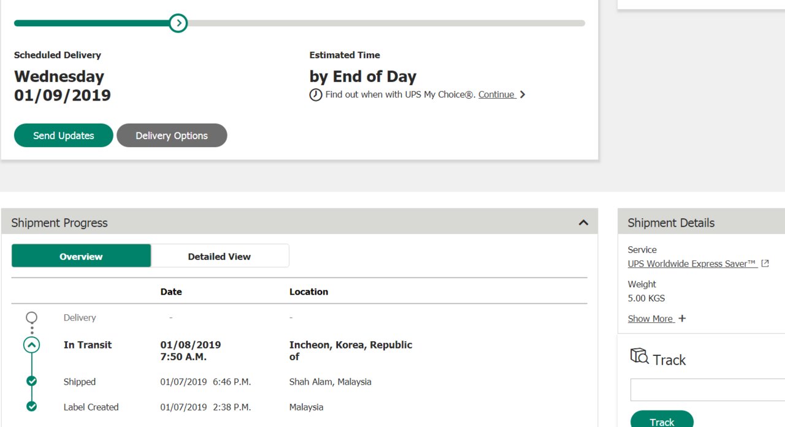This screenshot has height=427, width=785.
Task: Click the progress bar chevron marker
Action: pyautogui.click(x=178, y=23)
